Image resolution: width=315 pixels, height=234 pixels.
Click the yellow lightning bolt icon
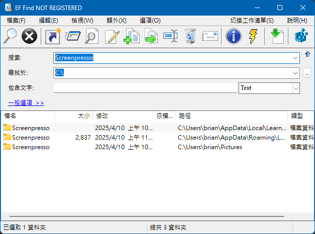[253, 36]
